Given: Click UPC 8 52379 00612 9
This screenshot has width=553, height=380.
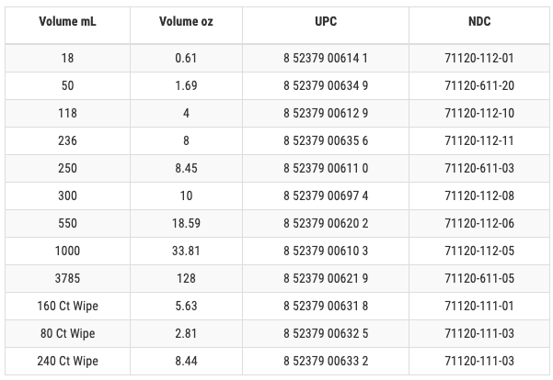Looking at the screenshot, I should 326,113.
